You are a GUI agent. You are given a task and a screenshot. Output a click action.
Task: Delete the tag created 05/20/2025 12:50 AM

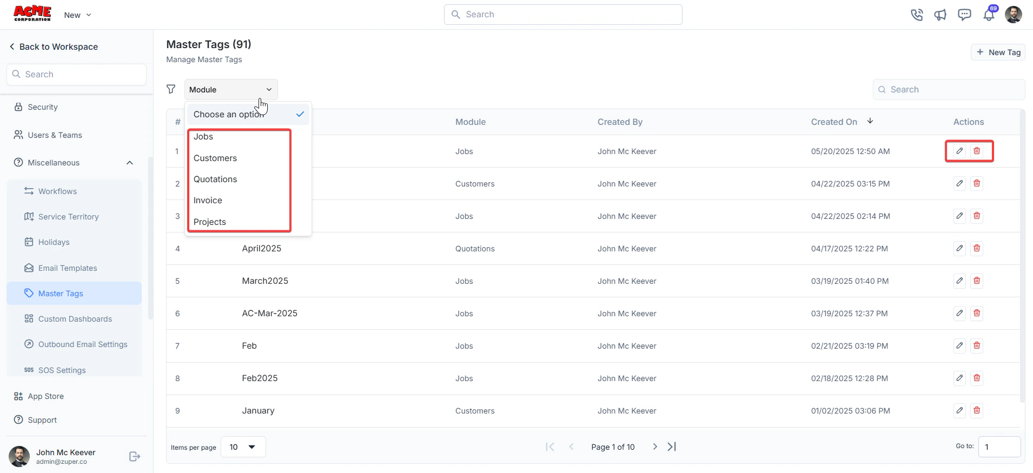pos(977,151)
